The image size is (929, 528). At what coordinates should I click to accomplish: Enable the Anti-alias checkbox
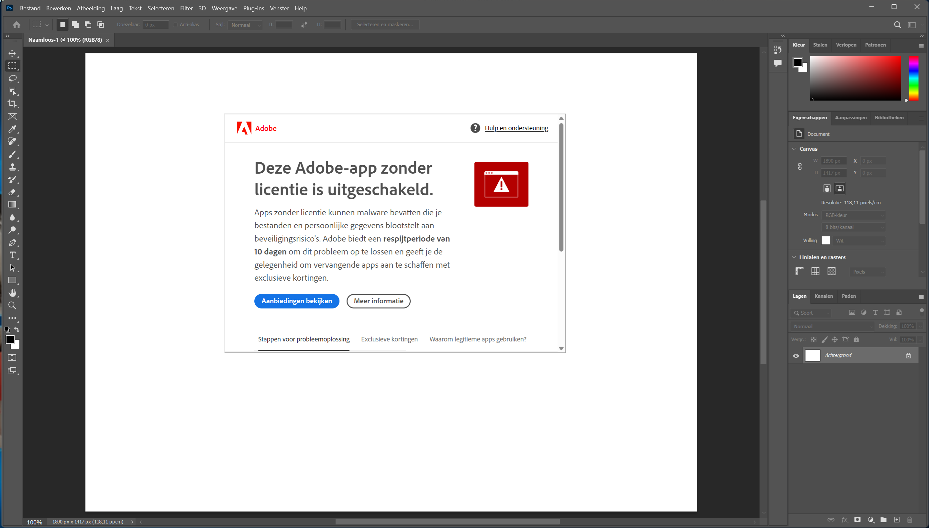pyautogui.click(x=176, y=25)
